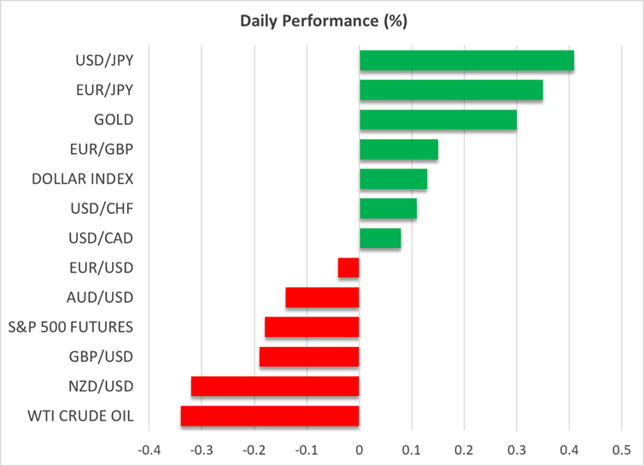Click the WTI CRUDE OIL red bar

[x=270, y=416]
